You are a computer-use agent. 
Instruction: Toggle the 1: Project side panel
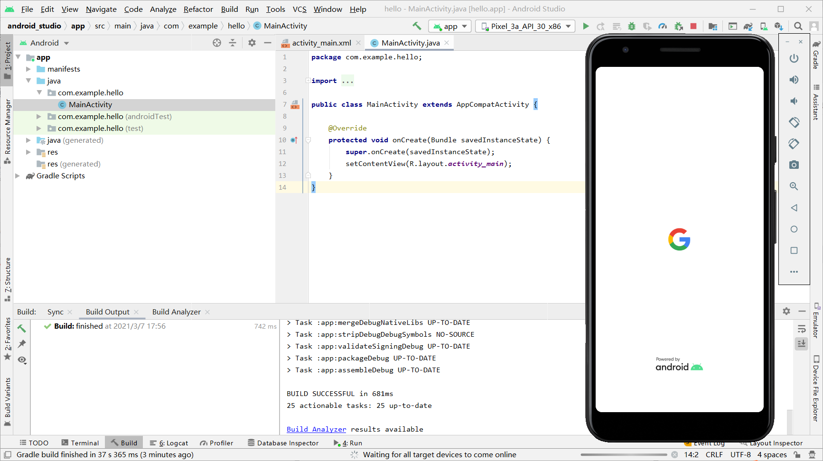[7, 60]
